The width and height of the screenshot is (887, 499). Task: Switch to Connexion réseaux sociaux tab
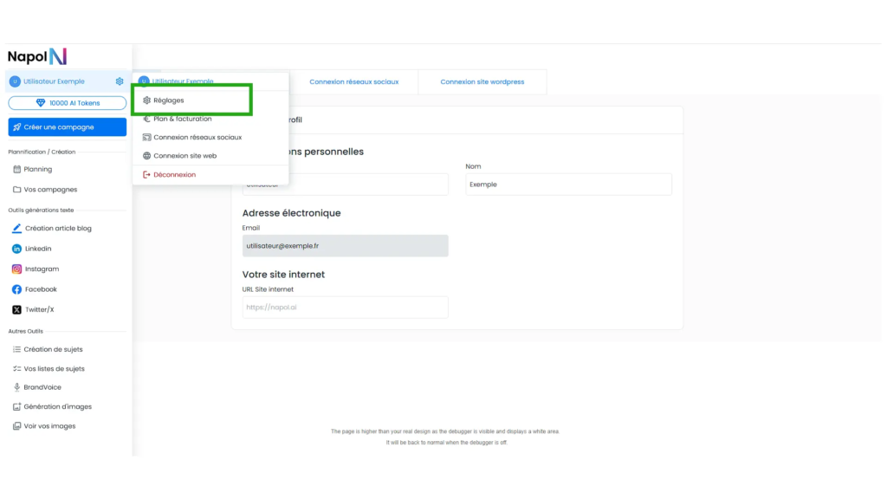pyautogui.click(x=353, y=82)
